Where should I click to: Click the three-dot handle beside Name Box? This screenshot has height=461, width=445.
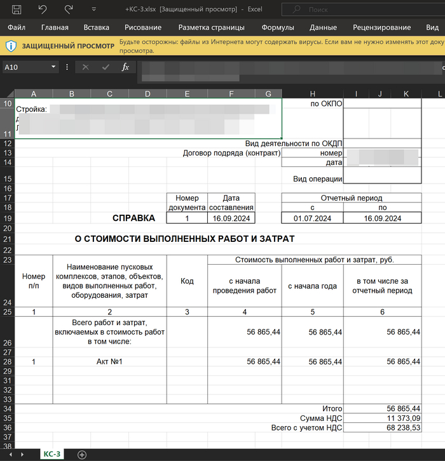click(67, 67)
